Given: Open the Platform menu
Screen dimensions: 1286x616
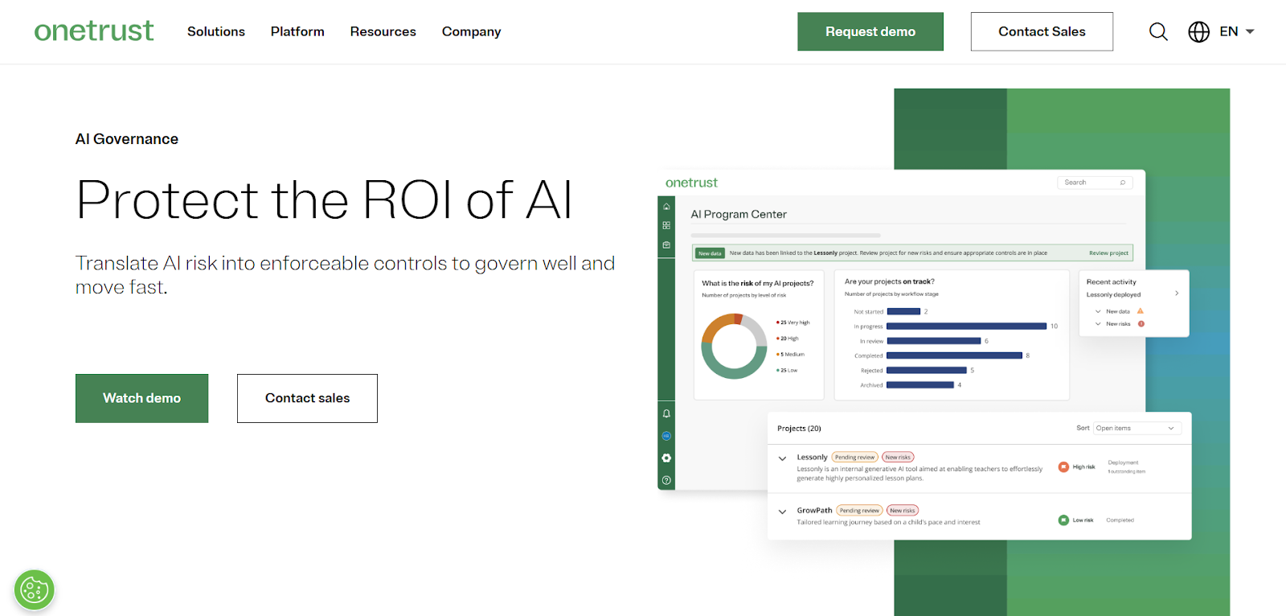Looking at the screenshot, I should 297,31.
